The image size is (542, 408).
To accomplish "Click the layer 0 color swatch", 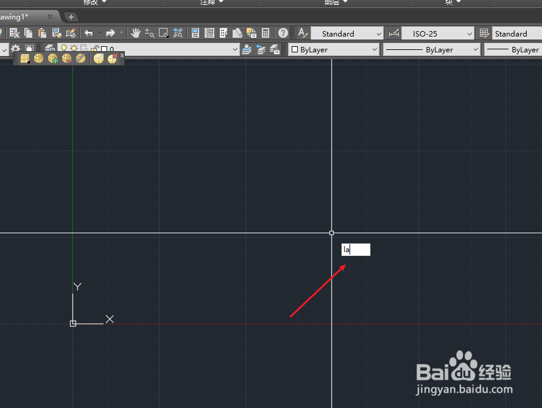I will [104, 49].
